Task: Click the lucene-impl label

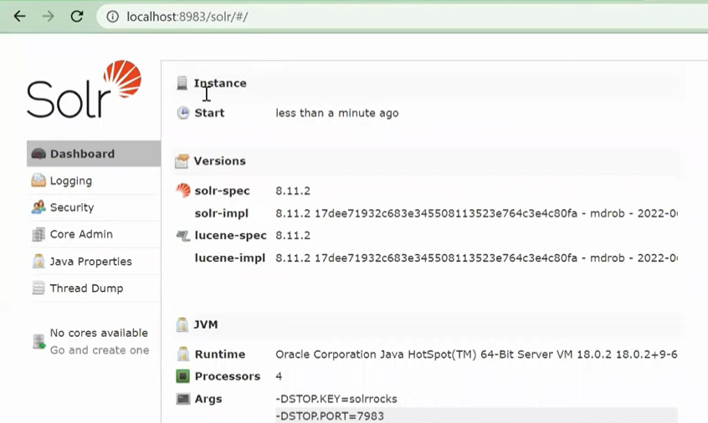Action: (x=230, y=258)
